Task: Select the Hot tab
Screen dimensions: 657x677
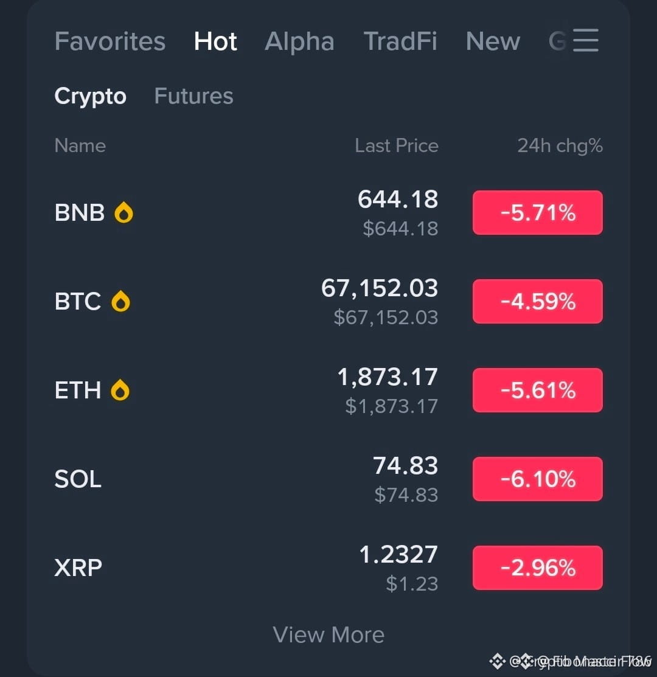Action: [215, 41]
